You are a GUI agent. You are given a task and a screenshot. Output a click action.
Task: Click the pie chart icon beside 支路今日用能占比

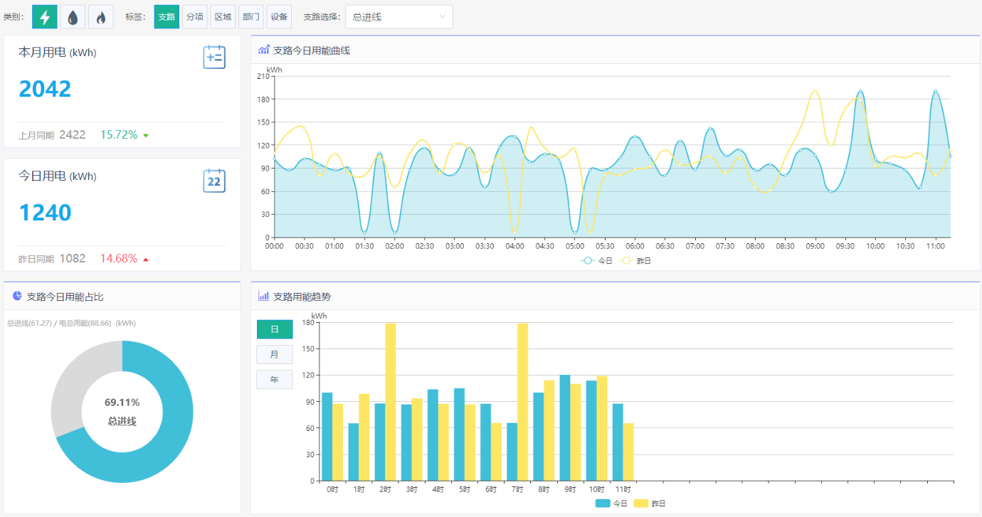coord(17,296)
